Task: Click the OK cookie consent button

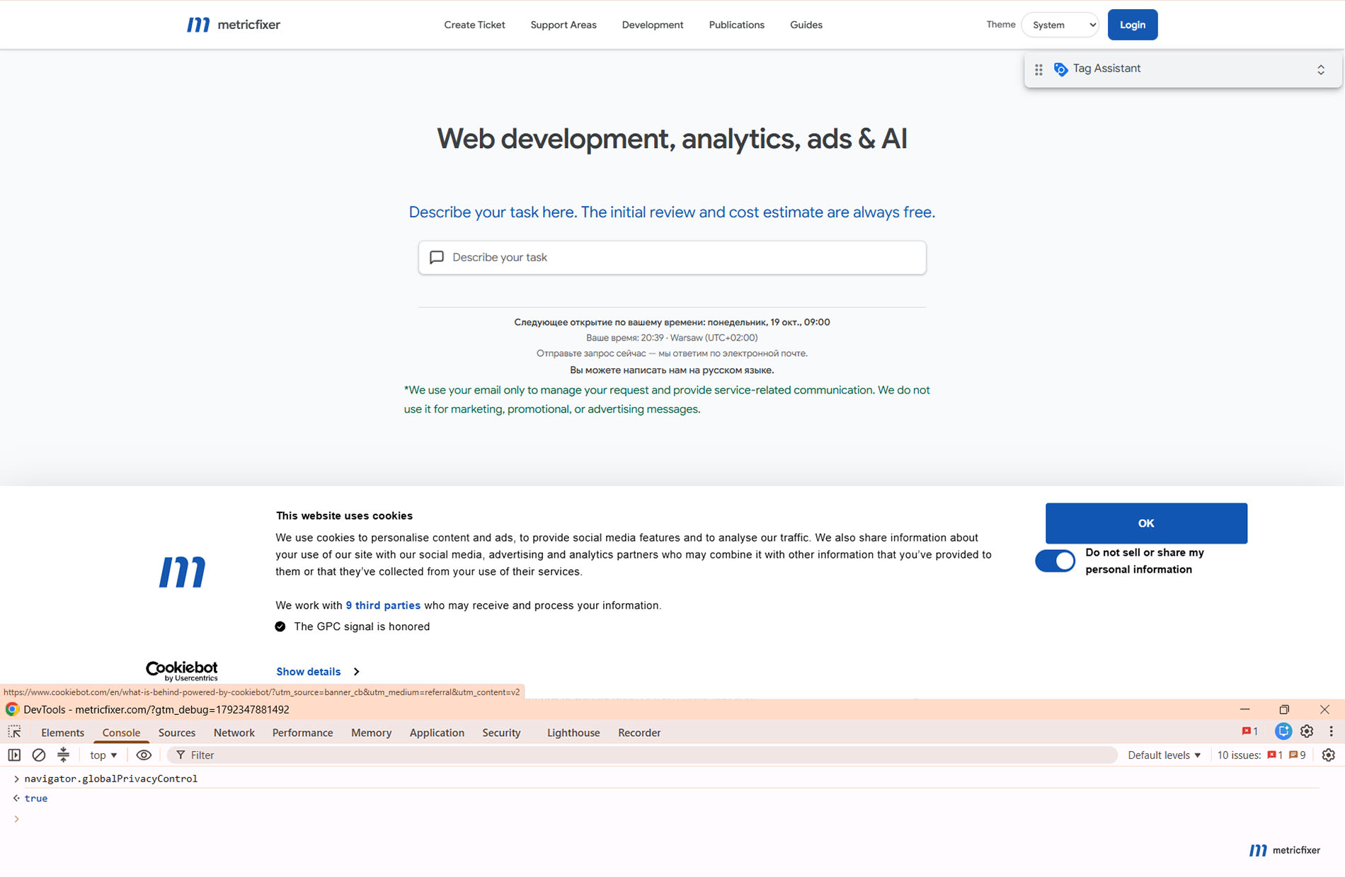Action: pos(1146,523)
